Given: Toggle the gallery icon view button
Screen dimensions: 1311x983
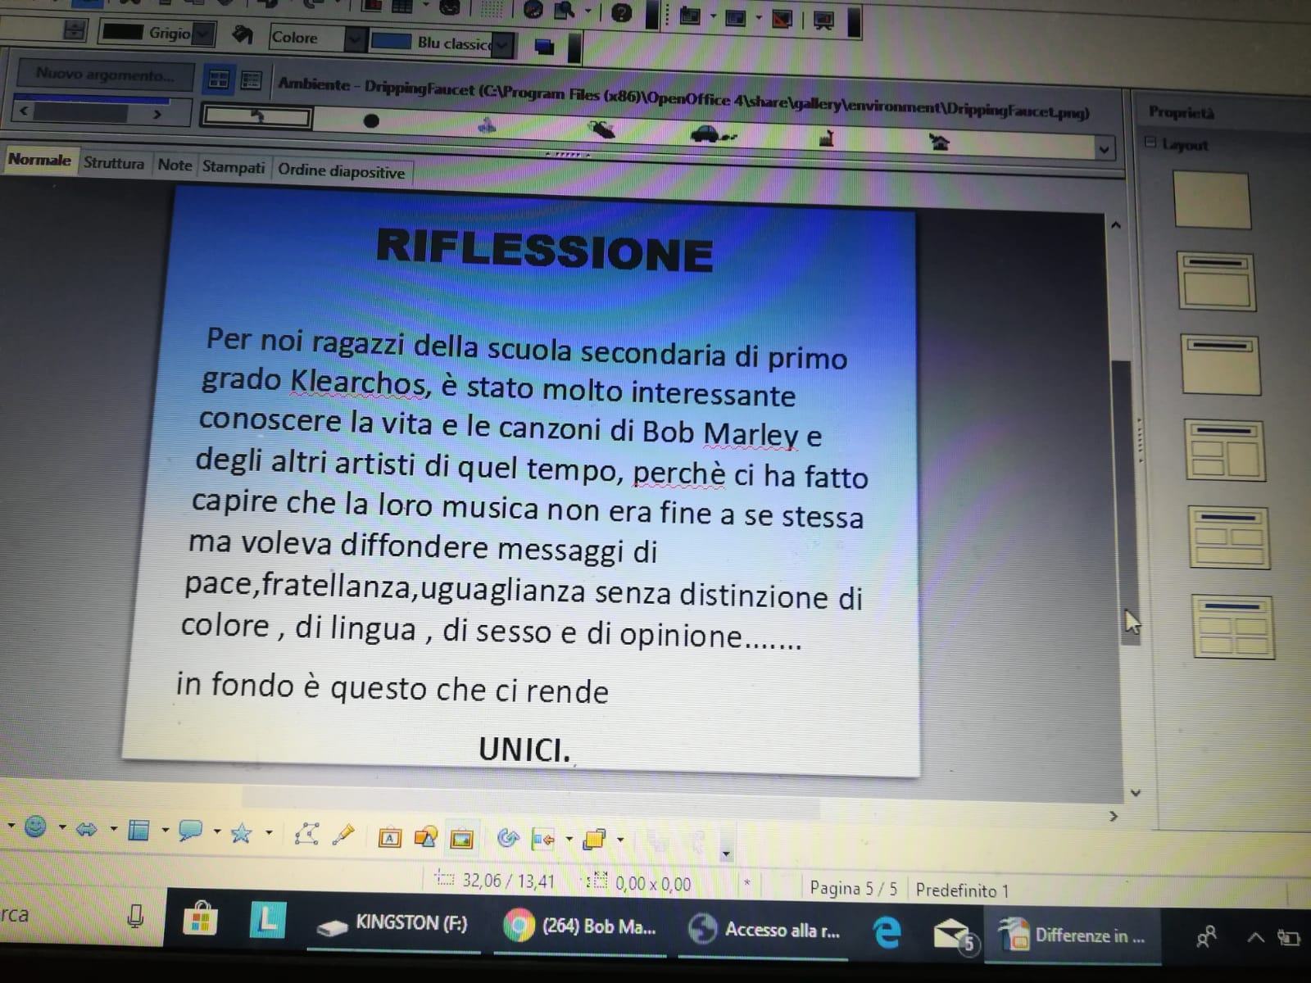Looking at the screenshot, I should 219,79.
